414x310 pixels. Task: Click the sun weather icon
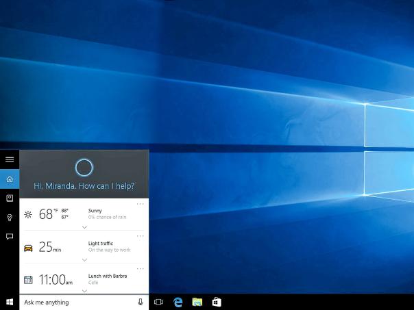coord(28,215)
